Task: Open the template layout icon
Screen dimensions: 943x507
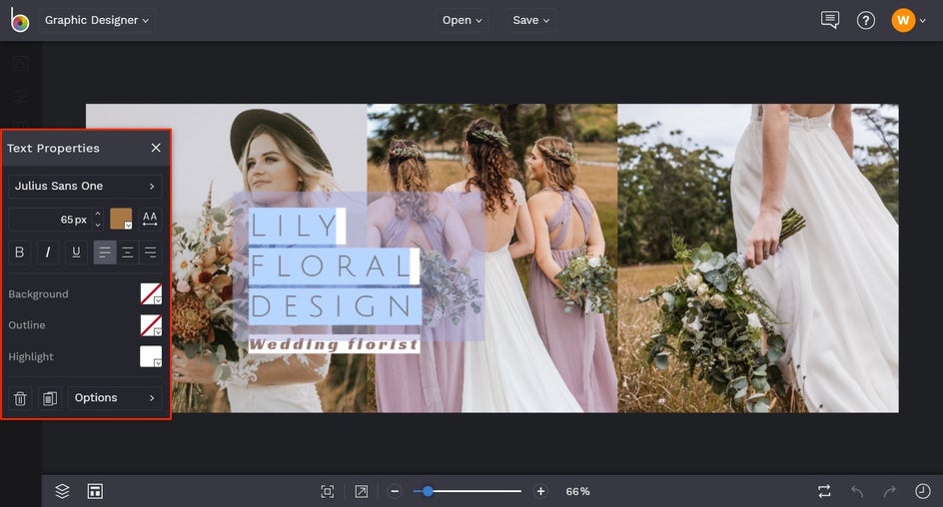Action: 95,491
